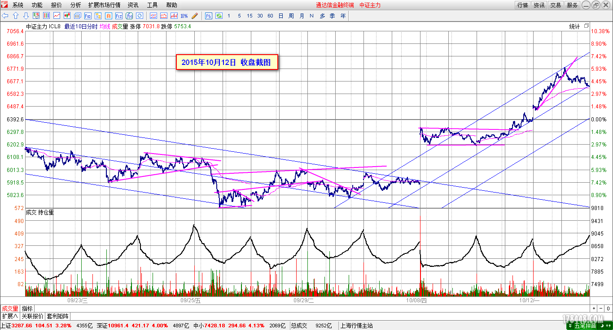613x330 pixels.
Task: Click the 服务 button at top right
Action: coord(572,5)
